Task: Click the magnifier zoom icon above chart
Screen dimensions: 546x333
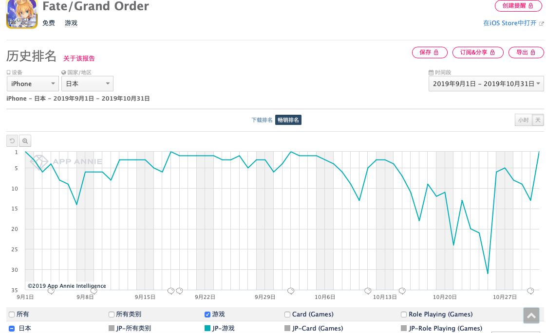Action: tap(25, 141)
